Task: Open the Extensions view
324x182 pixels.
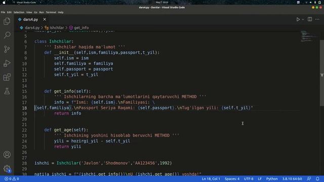Action: pyautogui.click(x=7, y=77)
